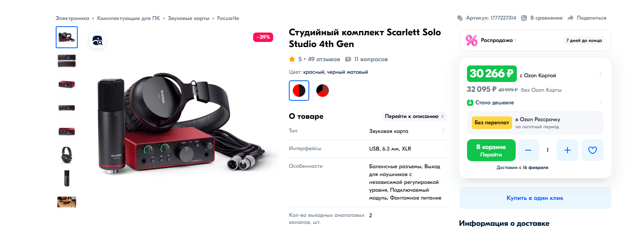This screenshot has width=635, height=227.
Task: Select the red and black color variant
Action: coord(299,91)
